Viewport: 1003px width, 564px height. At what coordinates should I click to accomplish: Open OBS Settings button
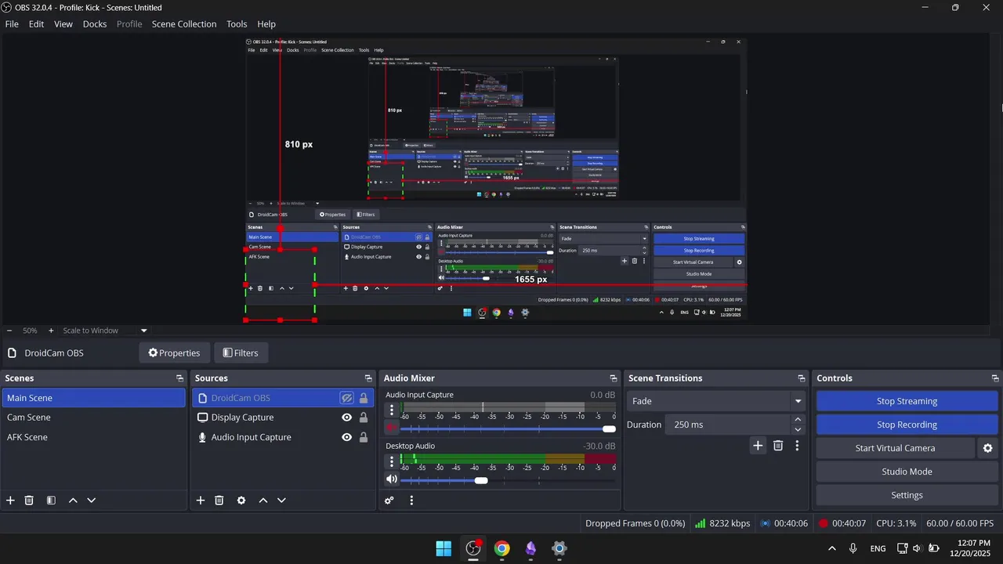pos(907,495)
